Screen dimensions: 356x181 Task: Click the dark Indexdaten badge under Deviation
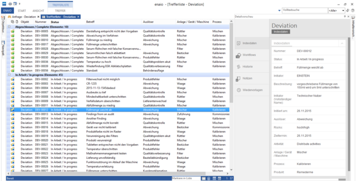click(x=280, y=32)
